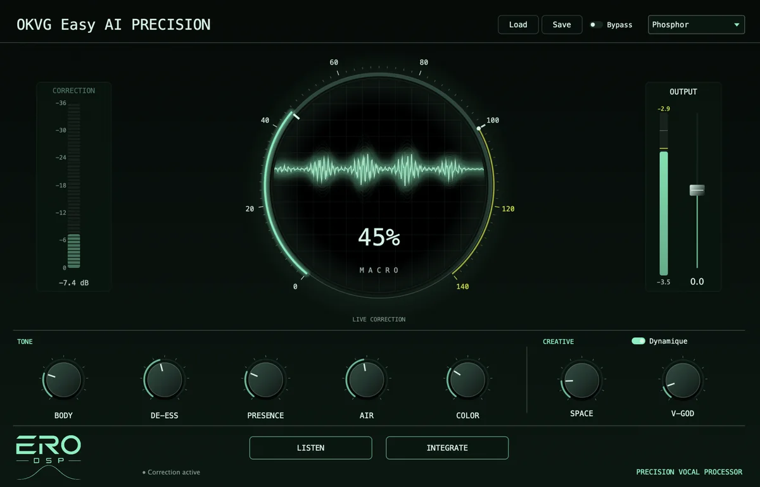This screenshot has width=760, height=487.
Task: Select the PRESENCE knob
Action: click(265, 381)
